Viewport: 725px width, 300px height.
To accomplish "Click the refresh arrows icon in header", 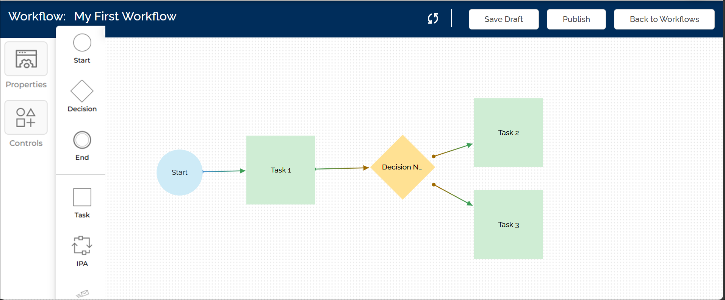I will [x=433, y=19].
